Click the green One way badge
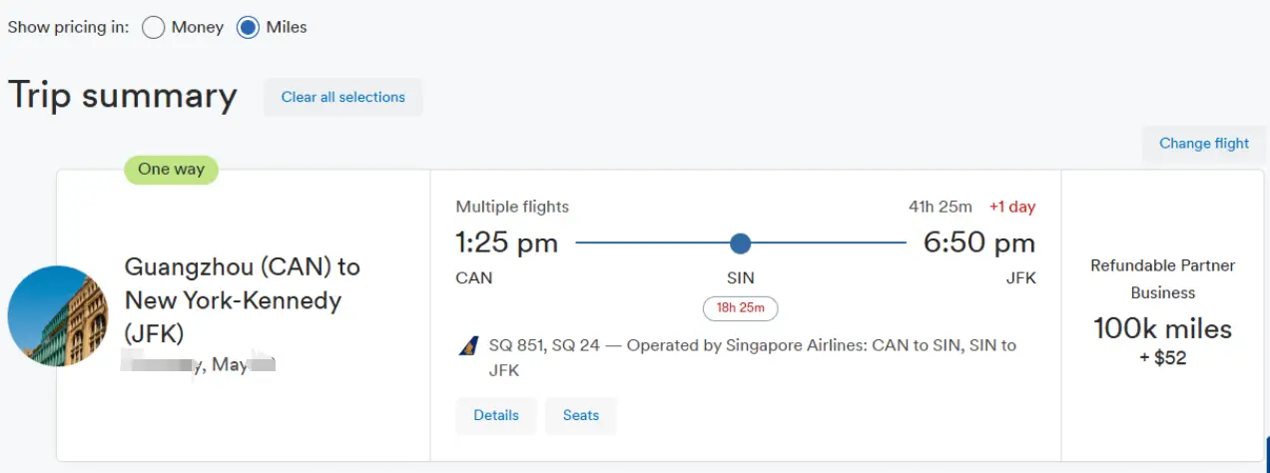The image size is (1270, 473). tap(171, 169)
